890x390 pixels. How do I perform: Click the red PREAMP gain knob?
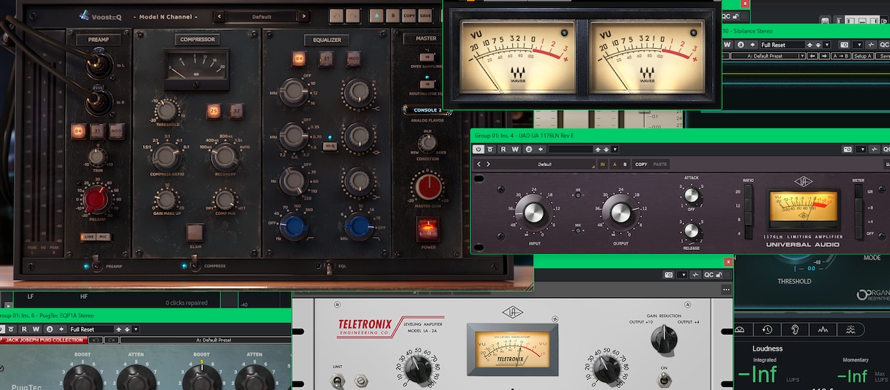96,199
